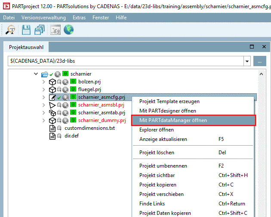Viewport: 271px width, 217px height.
Task: Click the lock icon beside scharnier_asmsbl.prj
Action: [x=59, y=105]
